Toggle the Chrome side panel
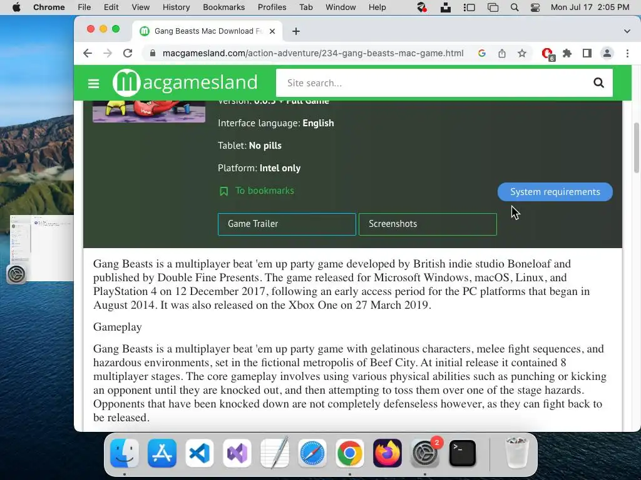This screenshot has height=480, width=641. coord(587,53)
